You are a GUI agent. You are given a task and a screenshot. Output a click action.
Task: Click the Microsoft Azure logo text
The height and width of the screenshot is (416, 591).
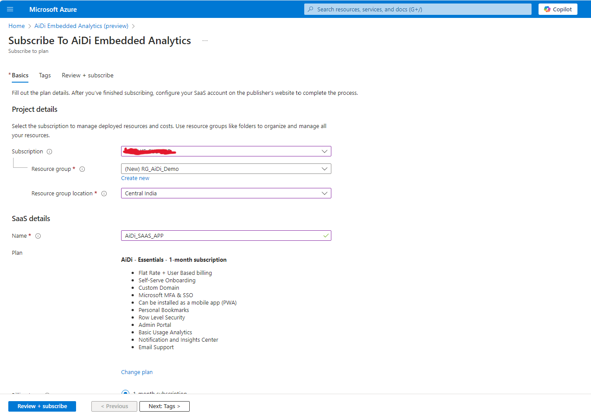tap(53, 9)
